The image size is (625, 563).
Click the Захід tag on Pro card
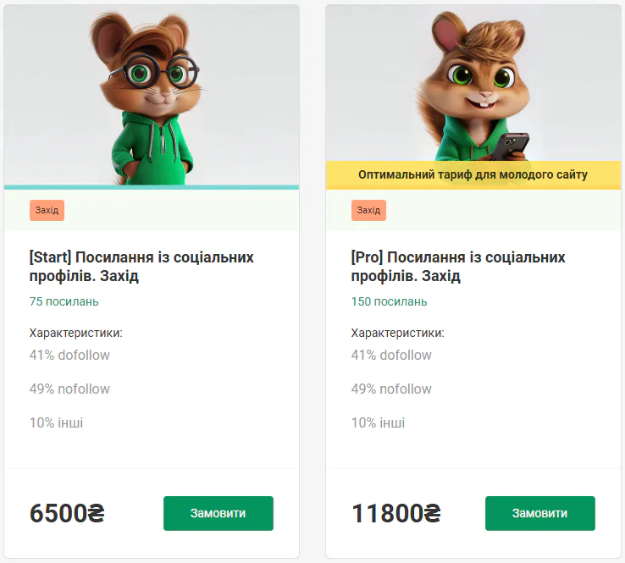[x=368, y=210]
